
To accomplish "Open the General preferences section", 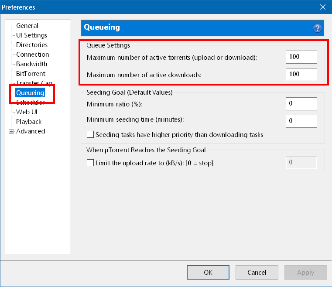I will (x=27, y=26).
